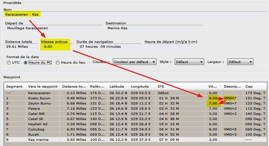Image resolution: width=269 pixels, height=146 pixels.
Task: Click 9.48 Milles distance cell
Action: [76, 98]
